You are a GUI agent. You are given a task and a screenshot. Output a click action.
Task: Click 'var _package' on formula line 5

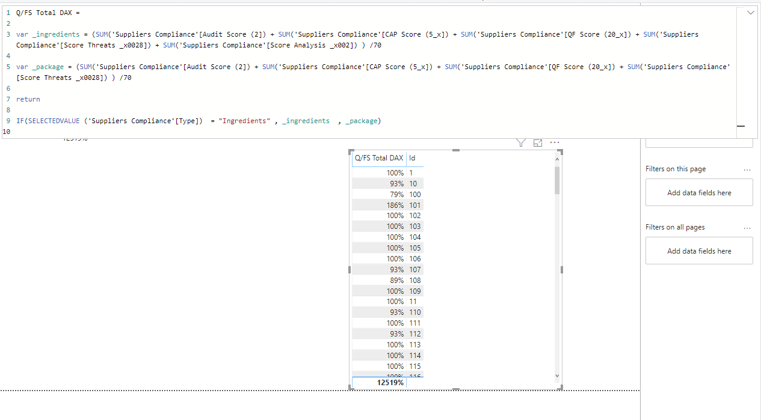(x=40, y=67)
